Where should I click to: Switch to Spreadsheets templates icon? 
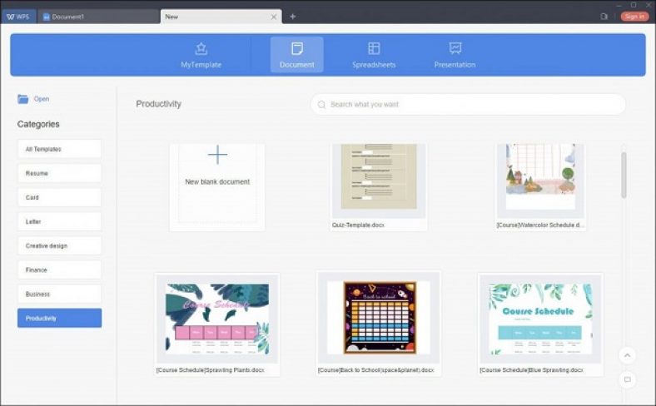(x=374, y=48)
